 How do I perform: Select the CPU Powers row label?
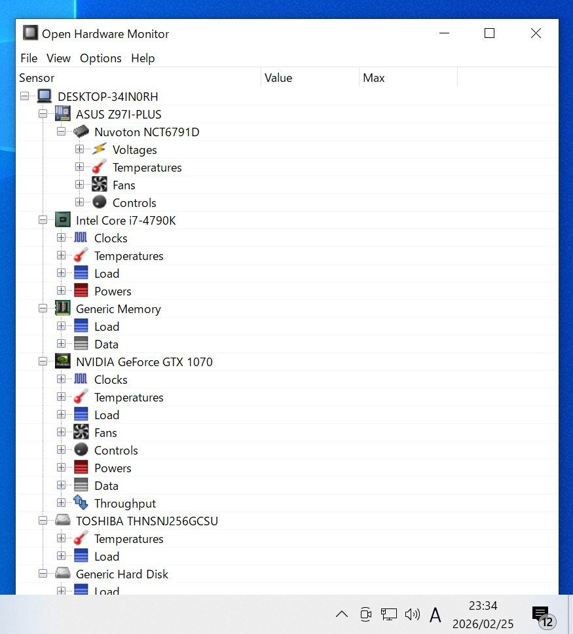[113, 291]
